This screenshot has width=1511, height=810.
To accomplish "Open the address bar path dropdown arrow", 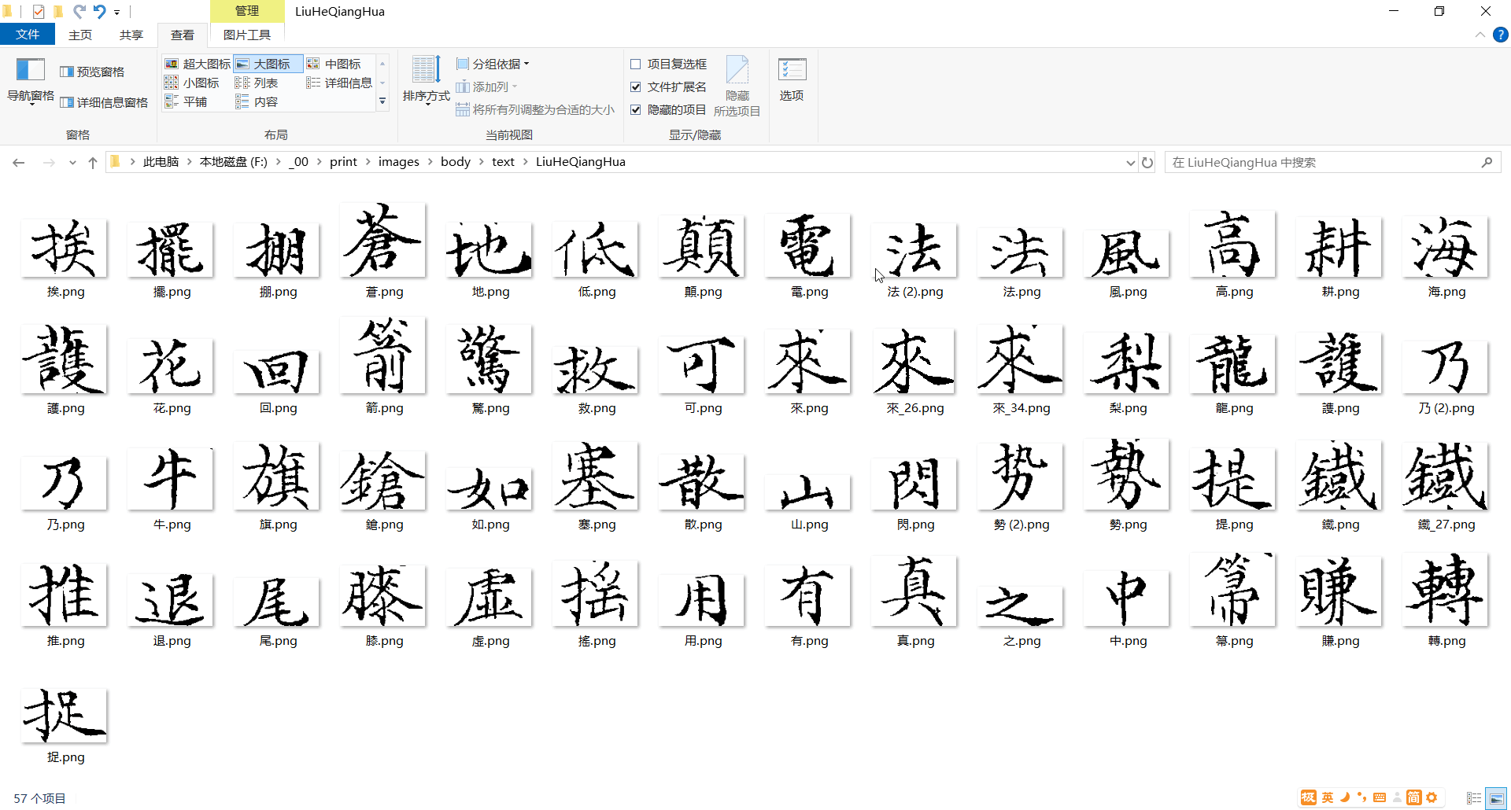I will click(1131, 162).
